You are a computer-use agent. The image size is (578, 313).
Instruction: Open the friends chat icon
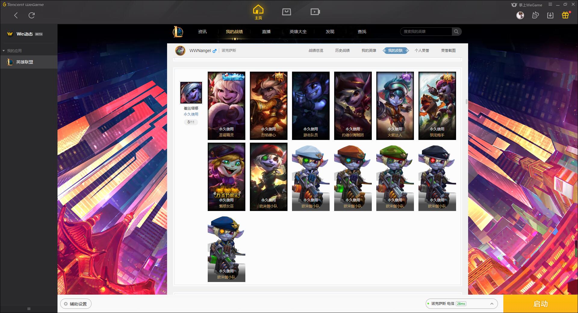535,15
